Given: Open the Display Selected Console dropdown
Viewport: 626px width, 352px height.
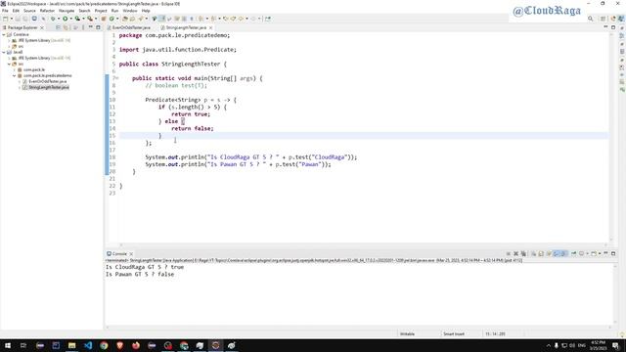Looking at the screenshot, I should click(587, 254).
